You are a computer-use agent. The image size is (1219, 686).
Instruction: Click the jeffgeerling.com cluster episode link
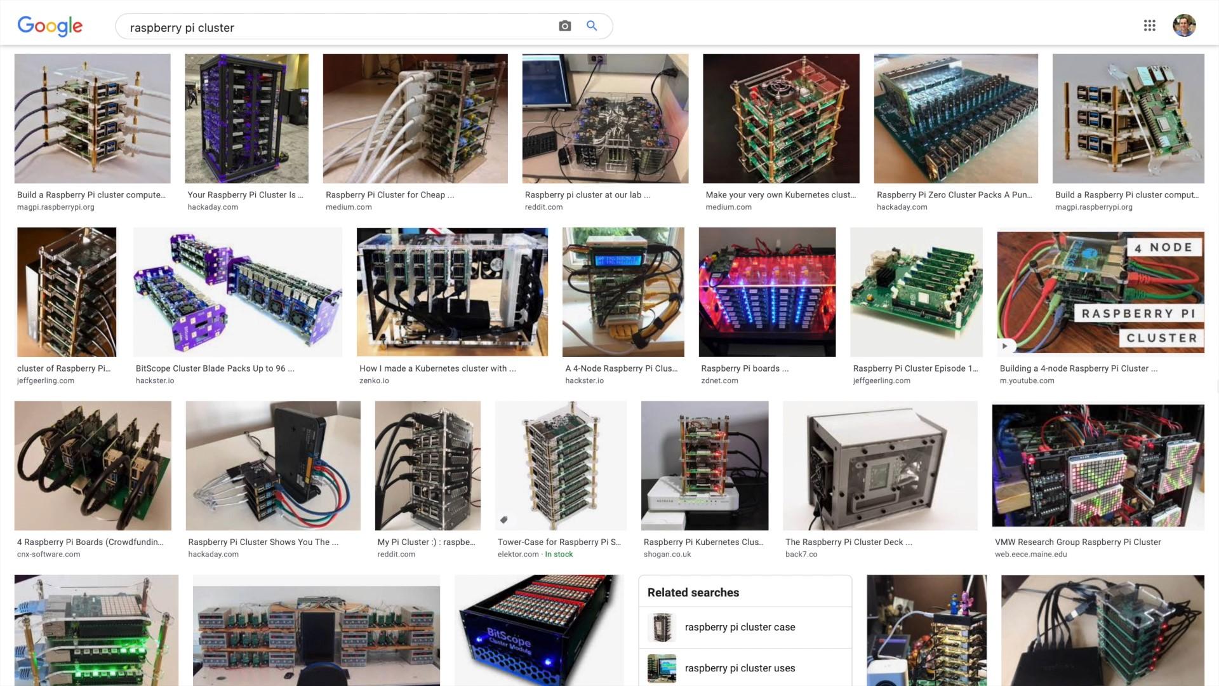(915, 368)
